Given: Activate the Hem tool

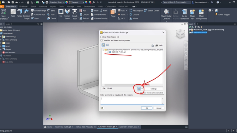Looking at the screenshot, I should click(x=35, y=18).
